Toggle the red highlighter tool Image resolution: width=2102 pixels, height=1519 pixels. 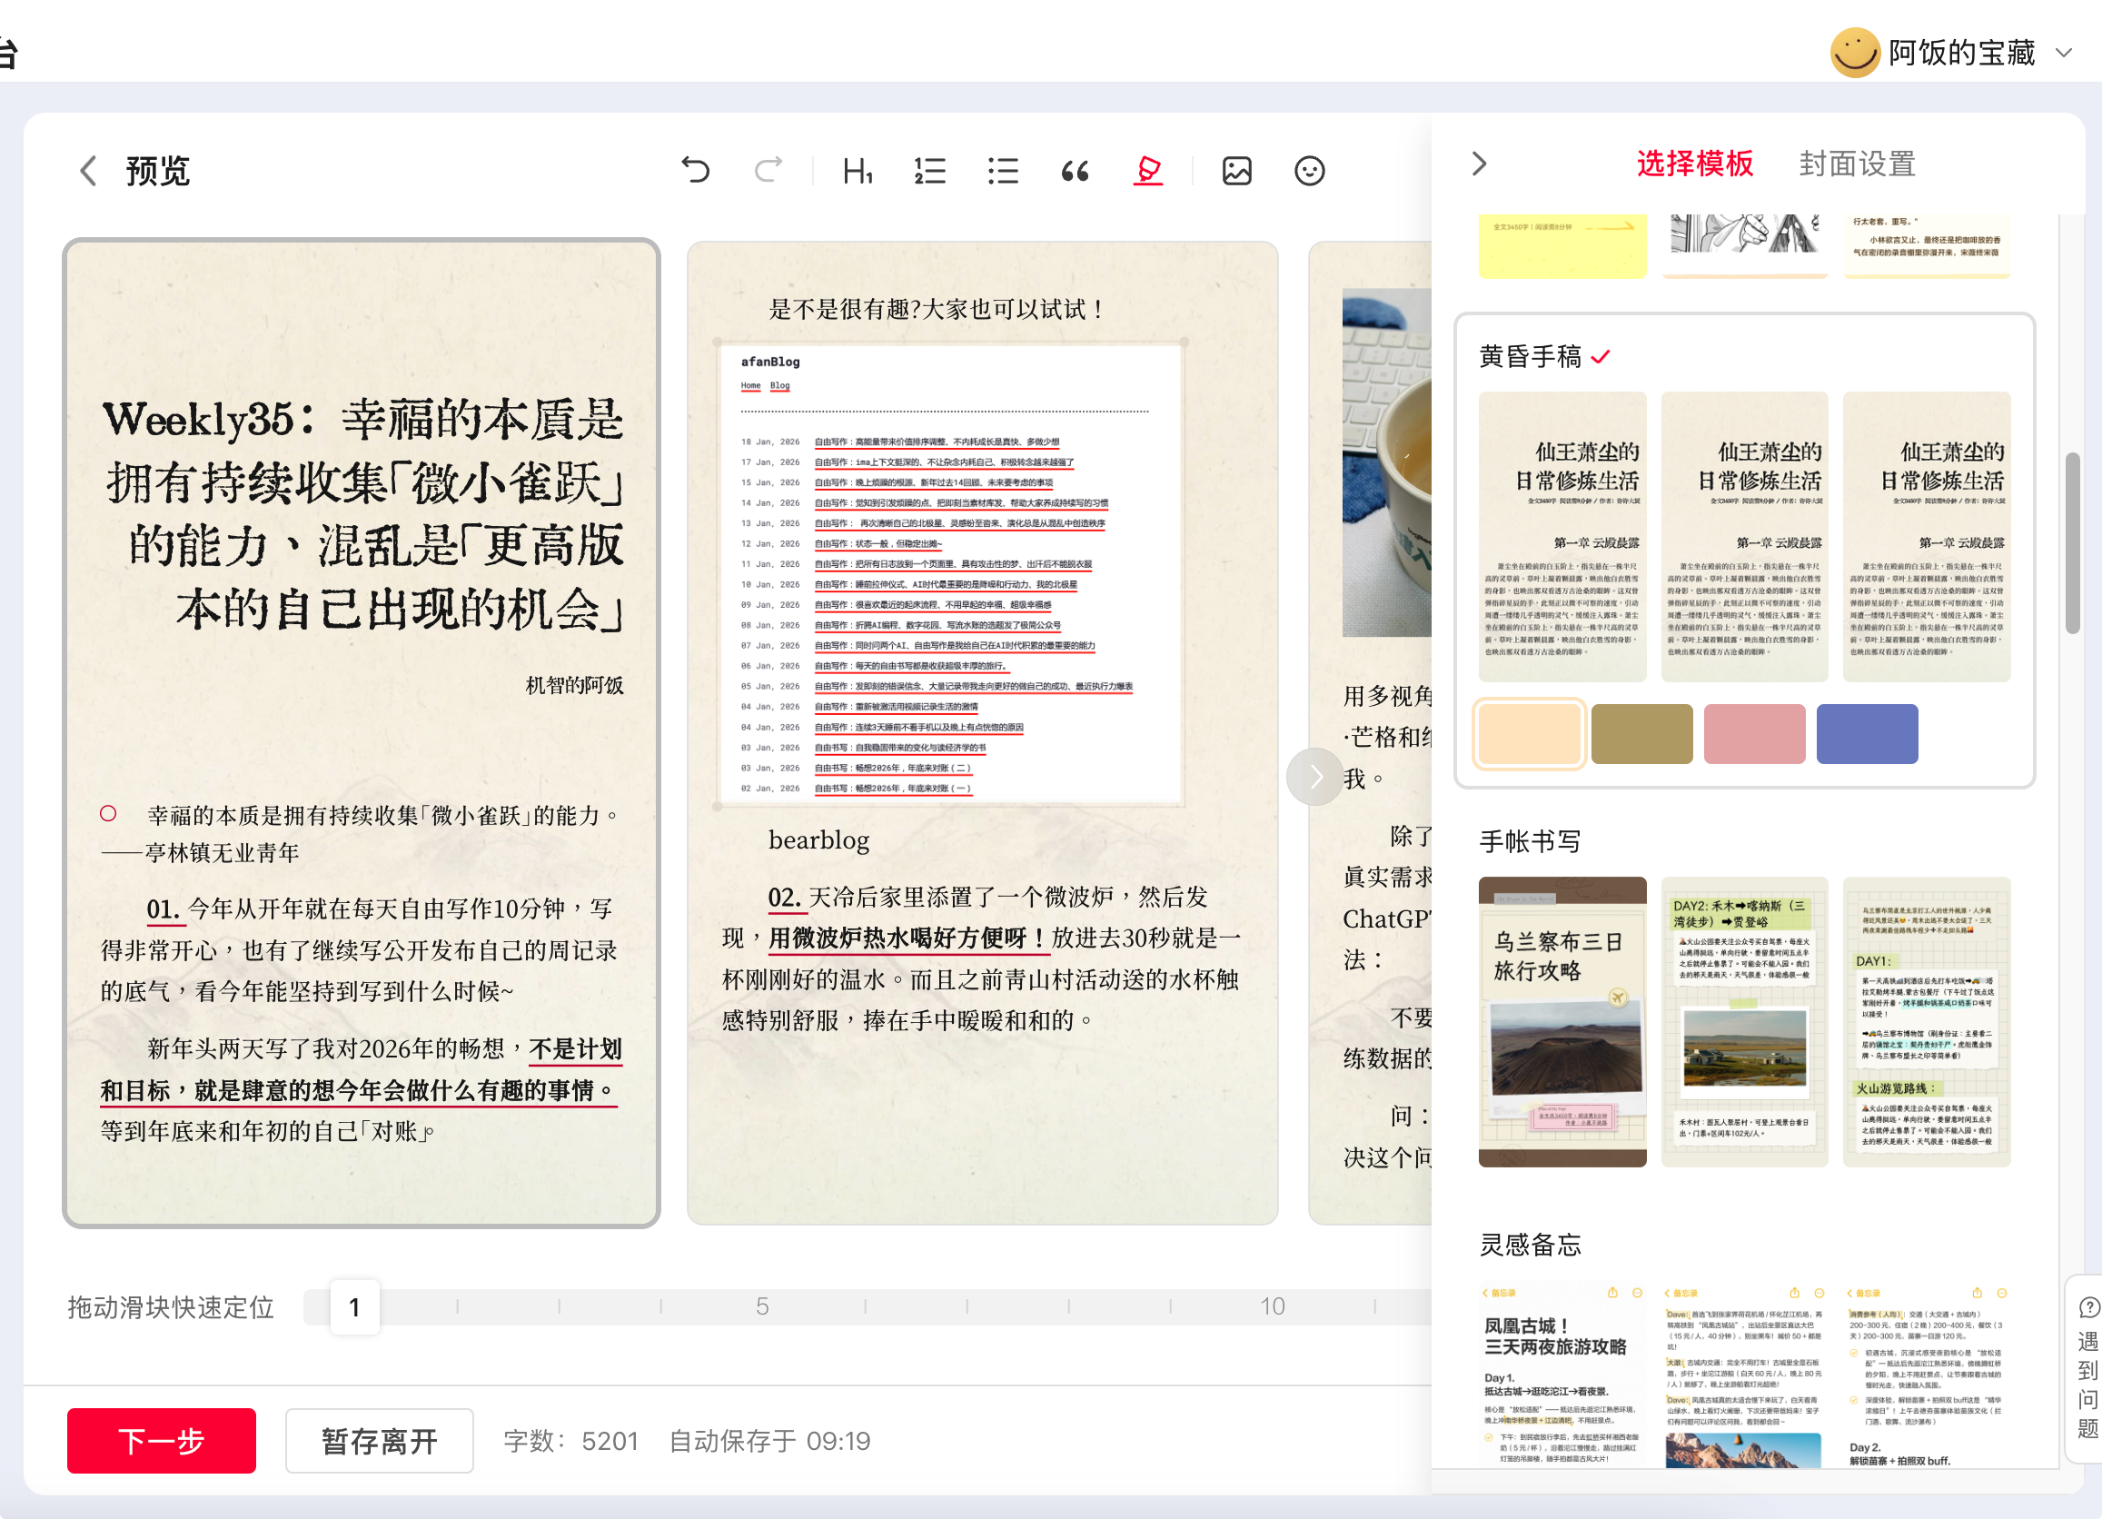coord(1148,171)
